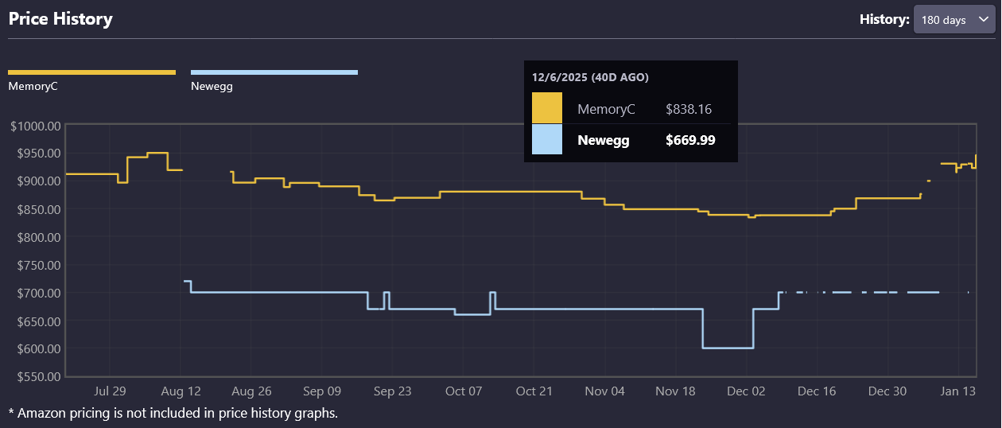Open the History 180 days dropdown
This screenshot has width=1002, height=428.
954,20
